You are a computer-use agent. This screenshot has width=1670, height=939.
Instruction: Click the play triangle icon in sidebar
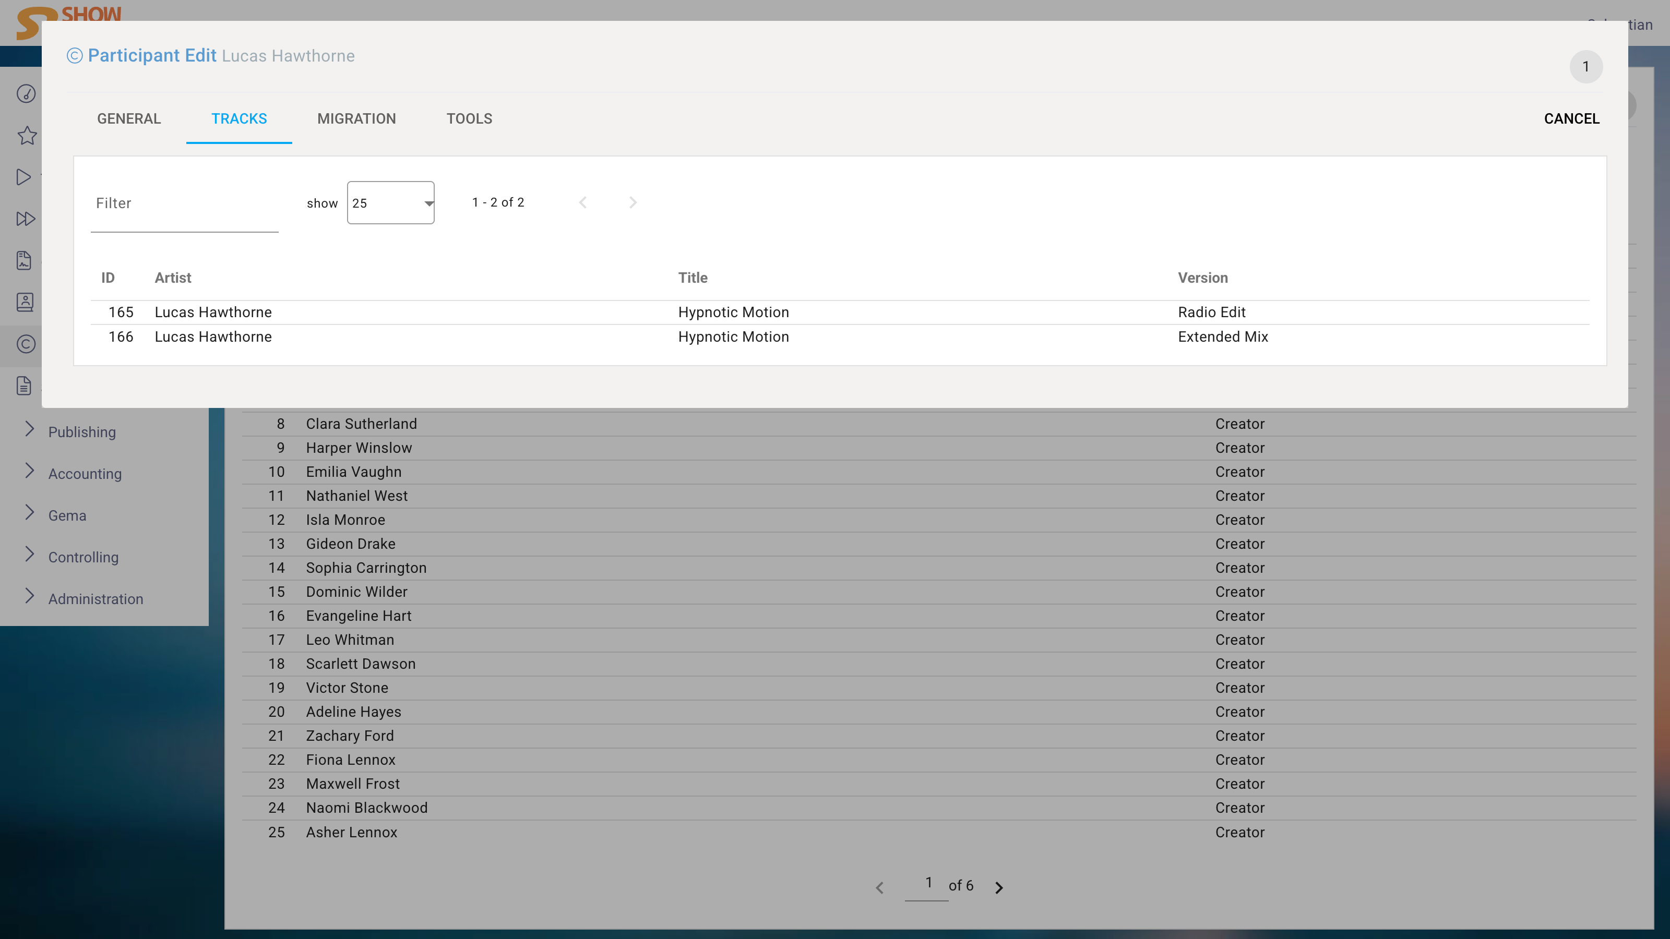pos(24,177)
